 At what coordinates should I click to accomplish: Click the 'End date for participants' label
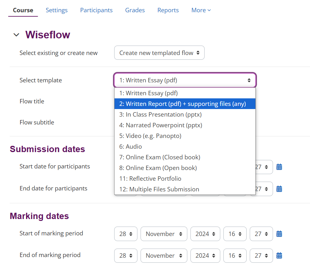53,189
